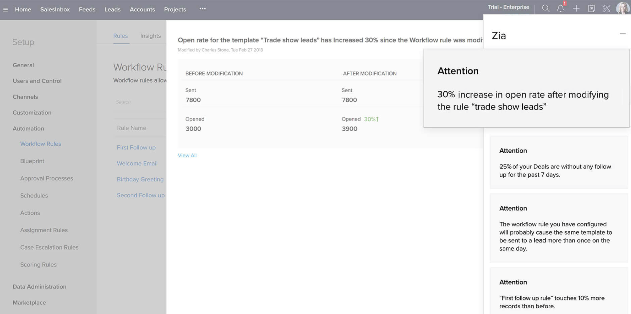
Task: Open the setup tools icon
Action: (x=606, y=9)
